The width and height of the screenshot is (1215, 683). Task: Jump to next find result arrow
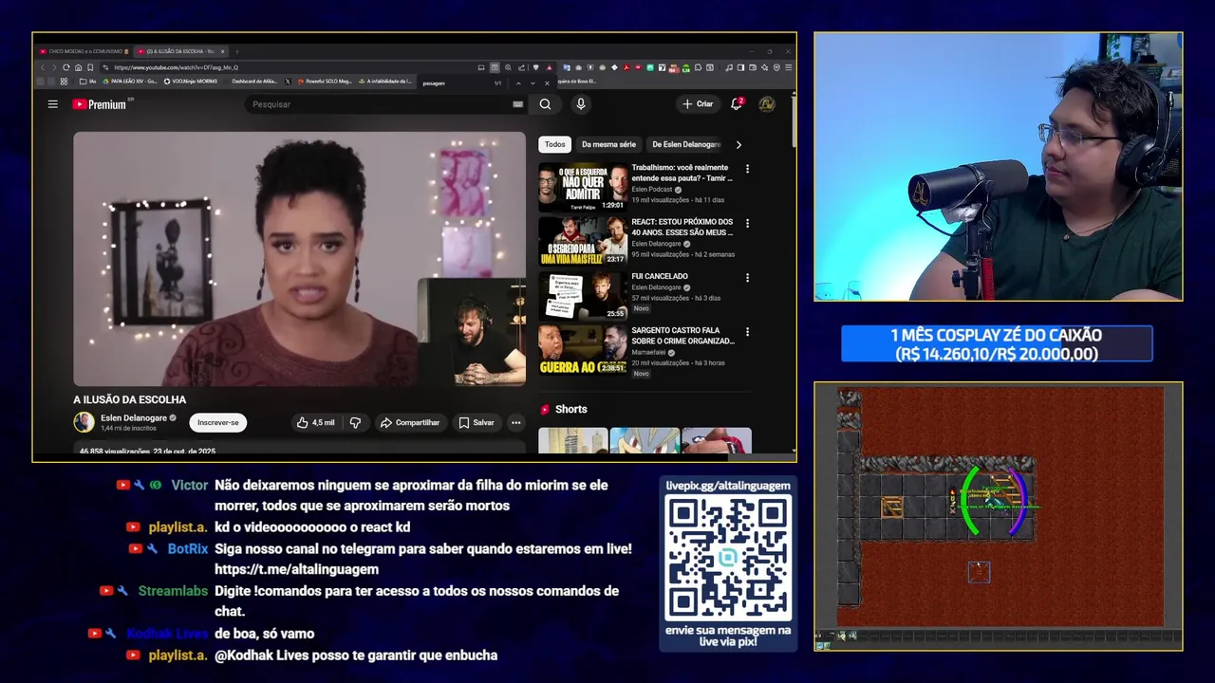coord(533,83)
